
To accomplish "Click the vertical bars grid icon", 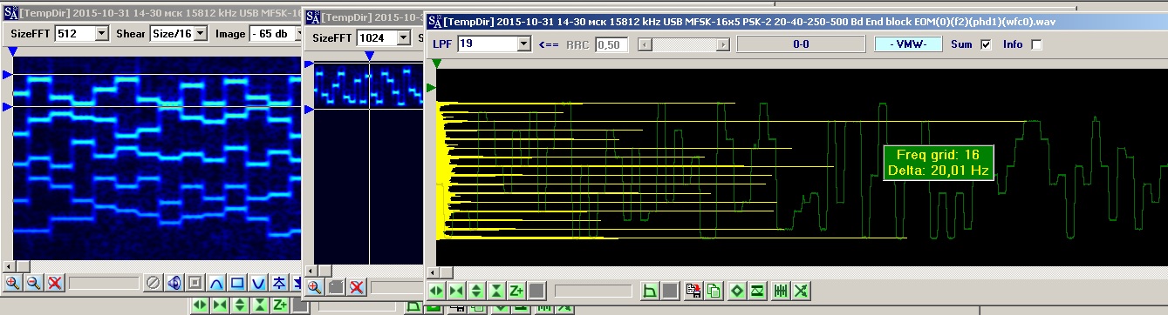I will (x=781, y=291).
